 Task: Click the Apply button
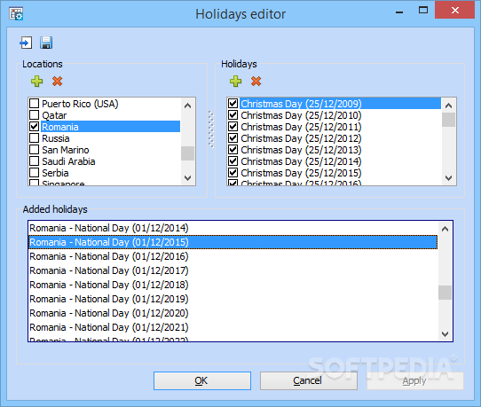(415, 380)
